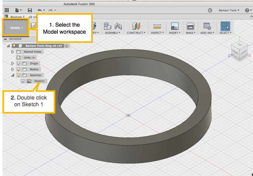Select the Scripts and Add-Ins icon

tap(207, 26)
